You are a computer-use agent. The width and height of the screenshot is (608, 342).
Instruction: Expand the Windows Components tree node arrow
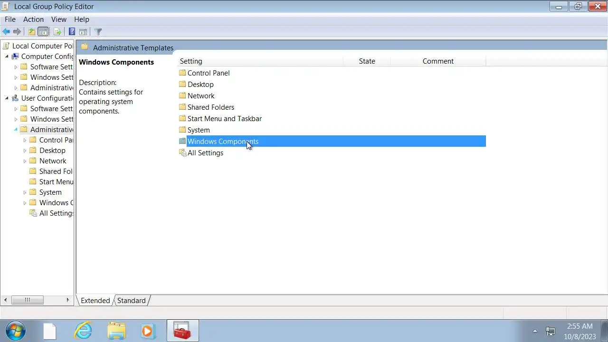pos(25,203)
